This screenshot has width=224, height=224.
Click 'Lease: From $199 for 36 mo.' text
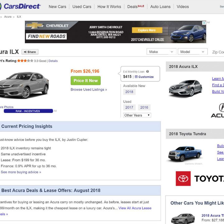click(x=23, y=160)
